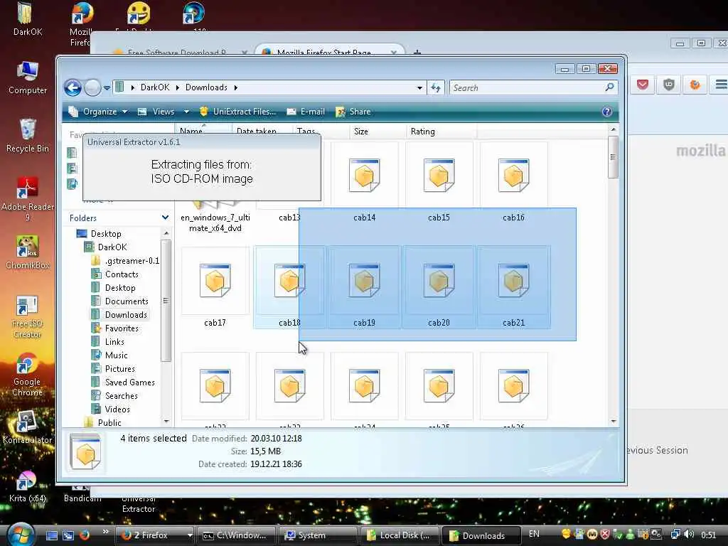Image resolution: width=728 pixels, height=546 pixels.
Task: Click Downloads in the address breadcrumb
Action: 206,87
